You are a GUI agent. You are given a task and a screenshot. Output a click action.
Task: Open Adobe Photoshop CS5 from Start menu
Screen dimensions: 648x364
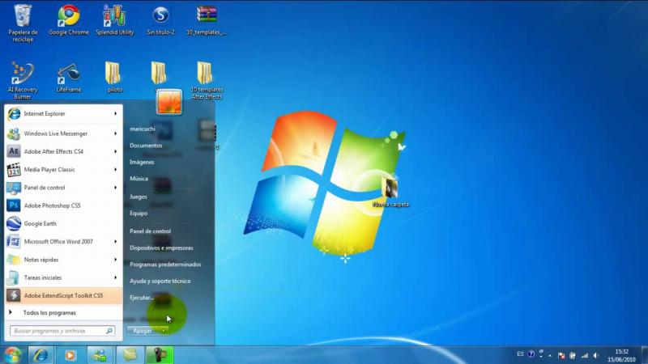click(x=53, y=205)
